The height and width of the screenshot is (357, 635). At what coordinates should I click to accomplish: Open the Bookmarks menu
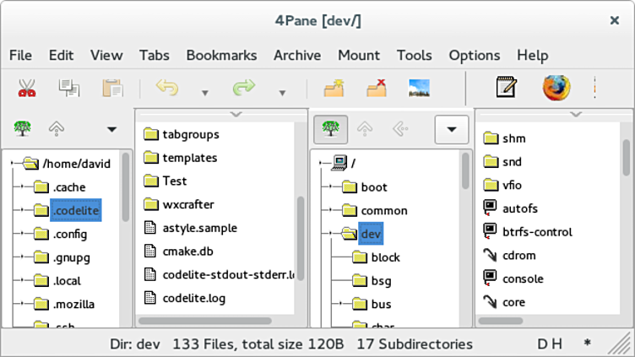click(x=221, y=55)
